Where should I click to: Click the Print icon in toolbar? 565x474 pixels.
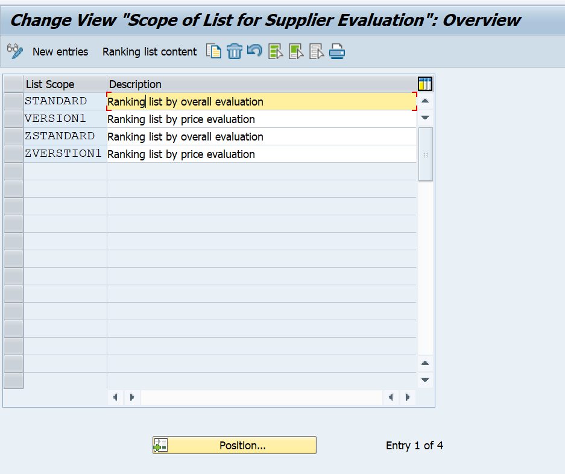coord(337,51)
